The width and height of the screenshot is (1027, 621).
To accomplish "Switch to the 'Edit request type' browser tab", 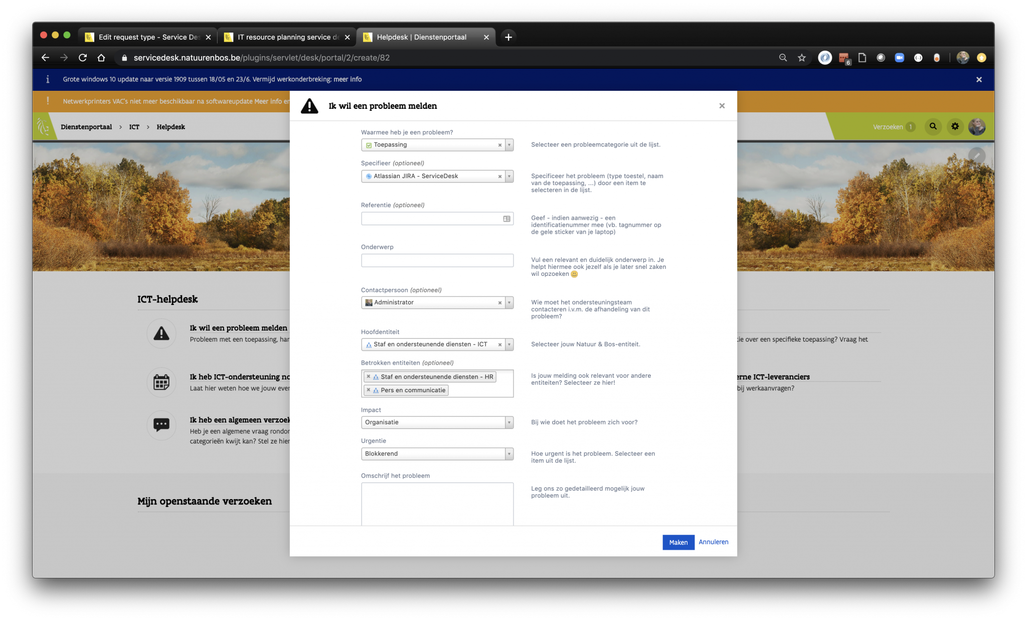I will 145,37.
